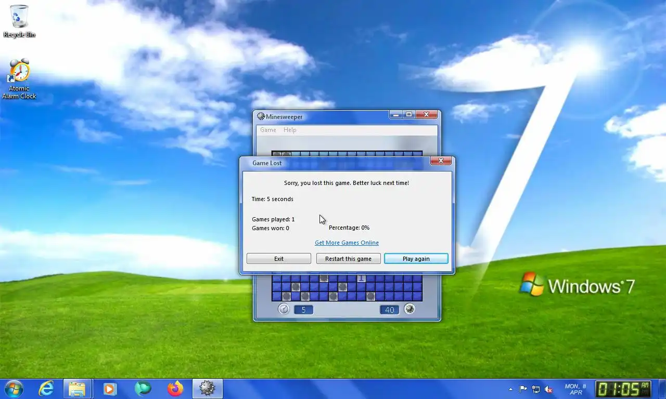666x399 pixels.
Task: Select the Minesweeper taskbar button
Action: click(208, 389)
